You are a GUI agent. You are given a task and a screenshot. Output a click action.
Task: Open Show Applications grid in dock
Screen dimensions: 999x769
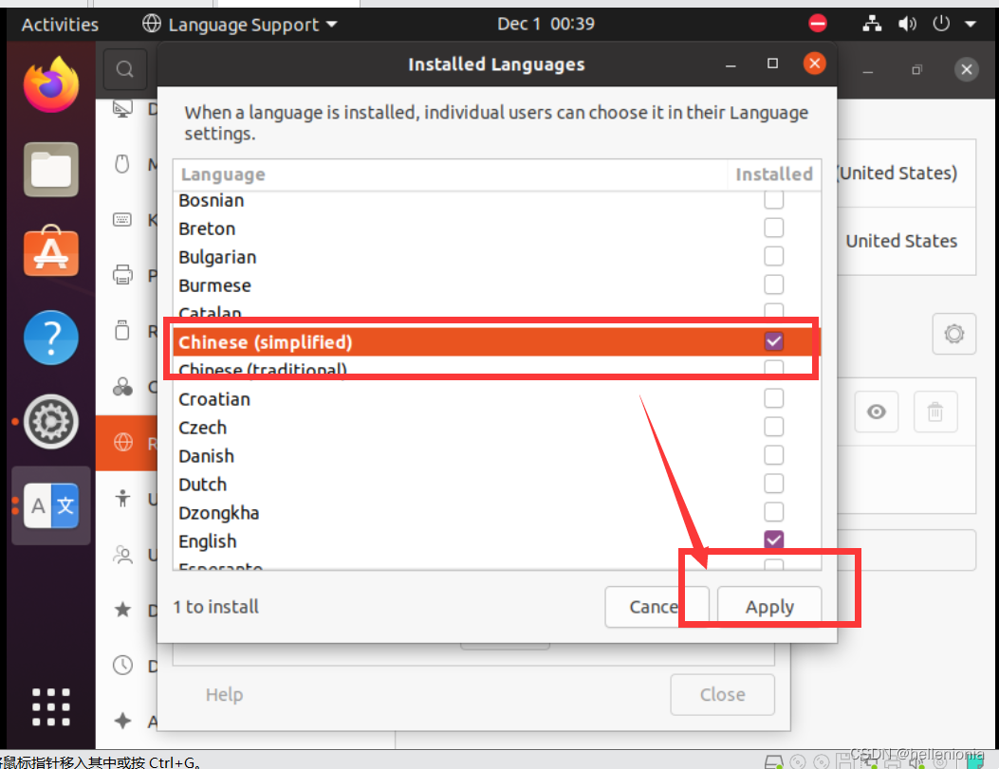50,706
